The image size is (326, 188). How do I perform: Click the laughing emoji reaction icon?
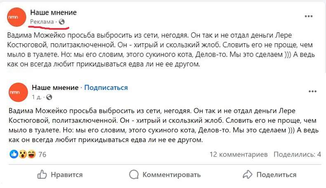30,154
